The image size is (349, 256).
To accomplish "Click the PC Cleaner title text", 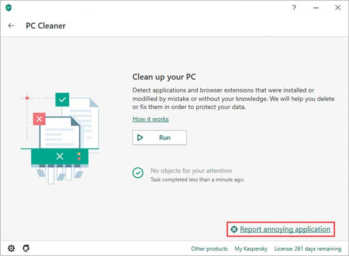I will [x=46, y=26].
